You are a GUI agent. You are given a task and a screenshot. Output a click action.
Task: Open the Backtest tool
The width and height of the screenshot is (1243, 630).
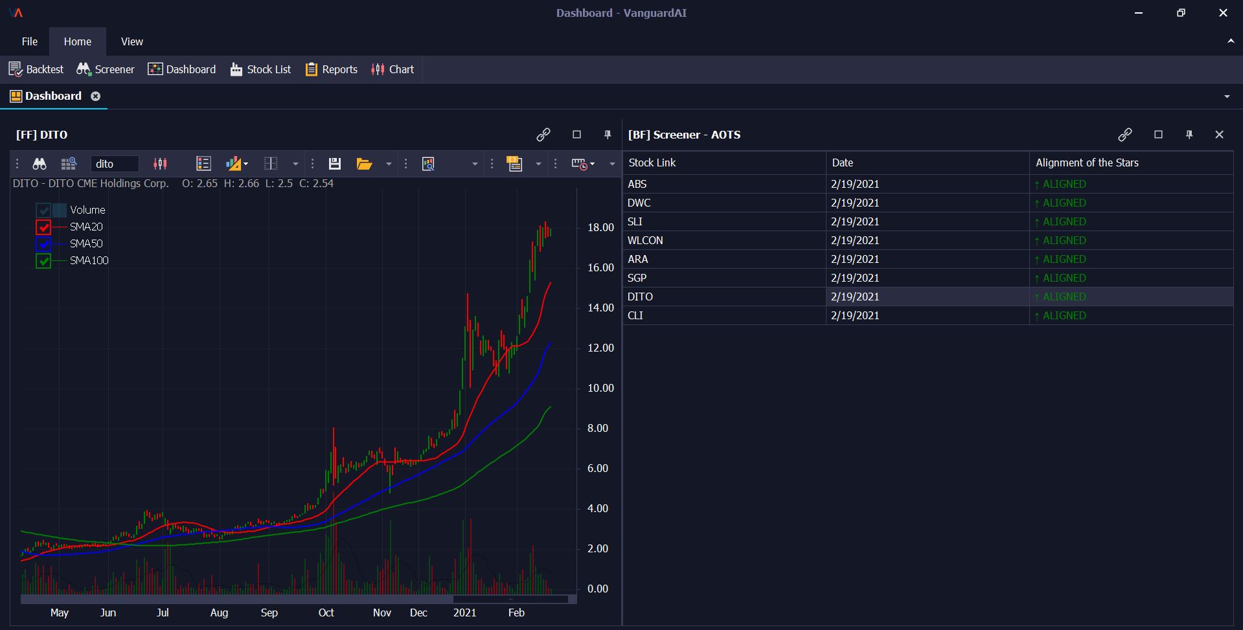[36, 69]
